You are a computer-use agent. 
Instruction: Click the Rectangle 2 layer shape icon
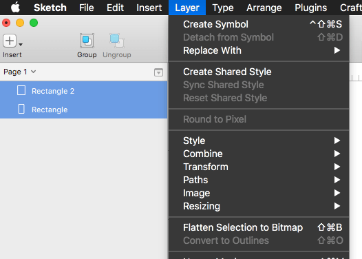(x=21, y=90)
